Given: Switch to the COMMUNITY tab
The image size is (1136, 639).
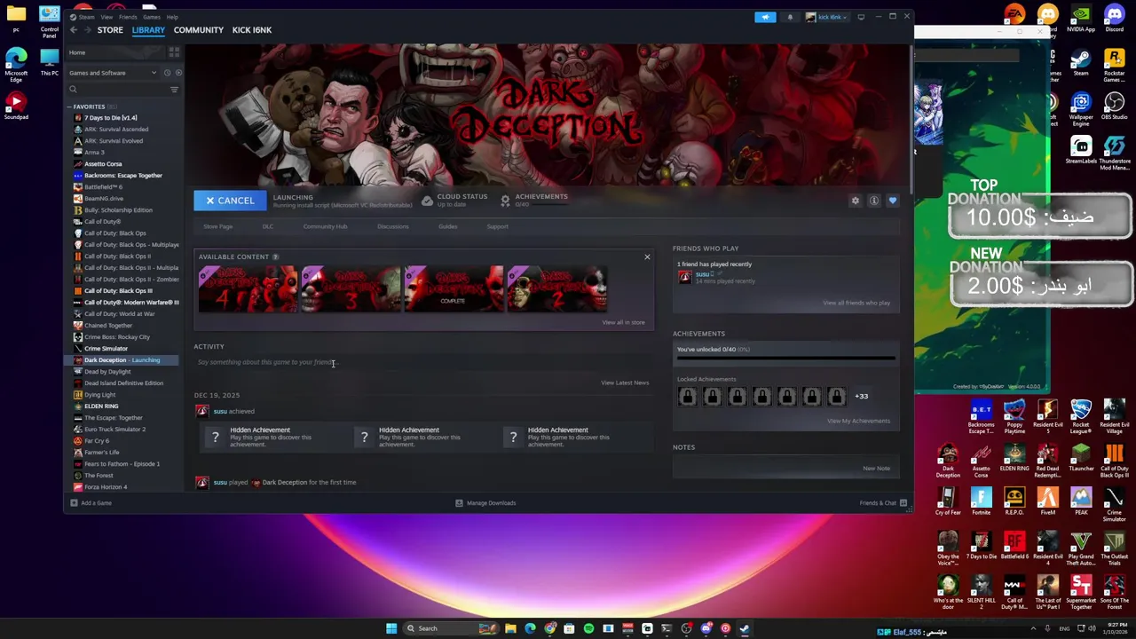Looking at the screenshot, I should 199,30.
